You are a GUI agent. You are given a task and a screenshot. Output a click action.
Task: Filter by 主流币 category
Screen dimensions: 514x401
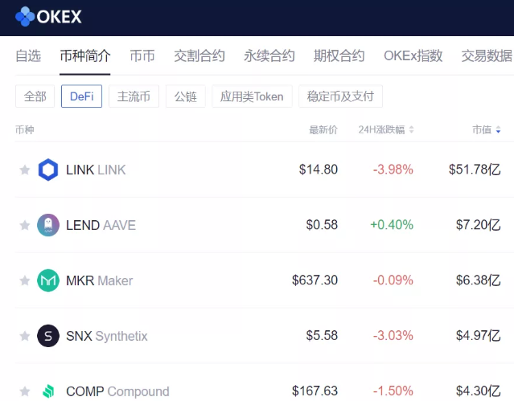134,96
